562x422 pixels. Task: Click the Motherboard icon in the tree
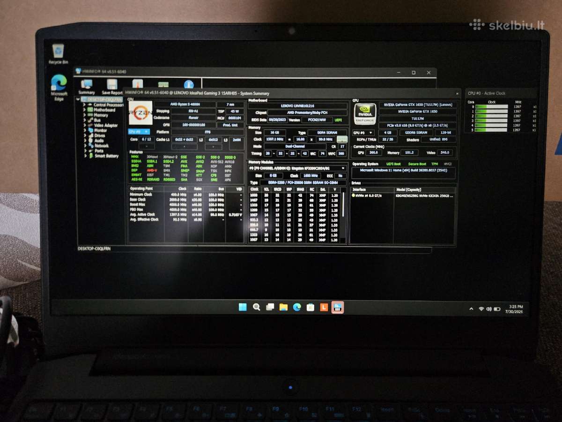(90, 110)
